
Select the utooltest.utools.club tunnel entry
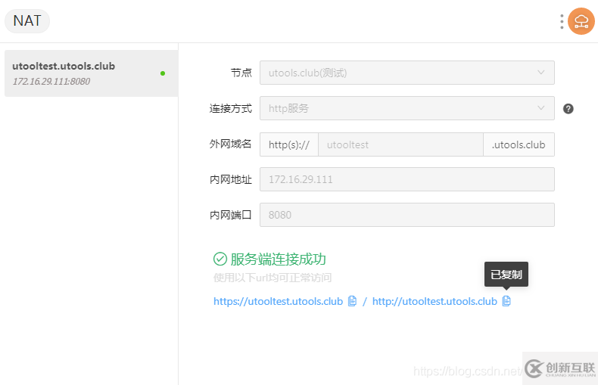coord(91,73)
